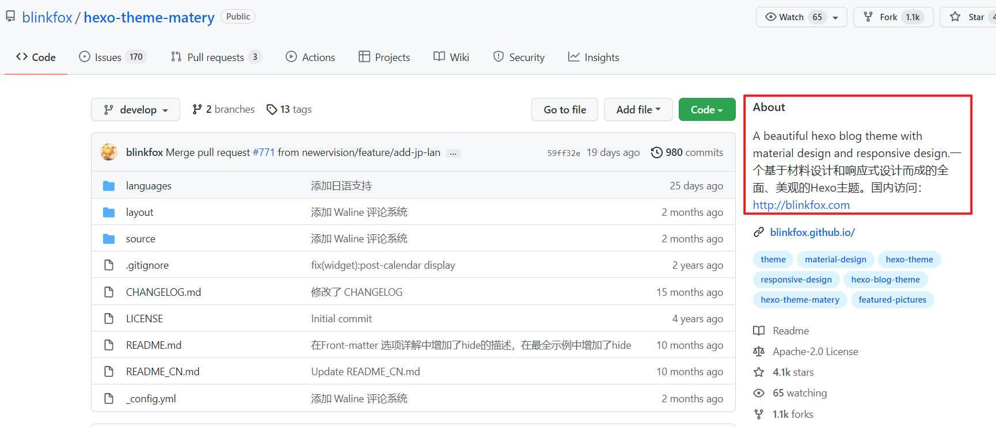Click the license scale icon
Viewport: 996px width, 427px height.
[759, 352]
